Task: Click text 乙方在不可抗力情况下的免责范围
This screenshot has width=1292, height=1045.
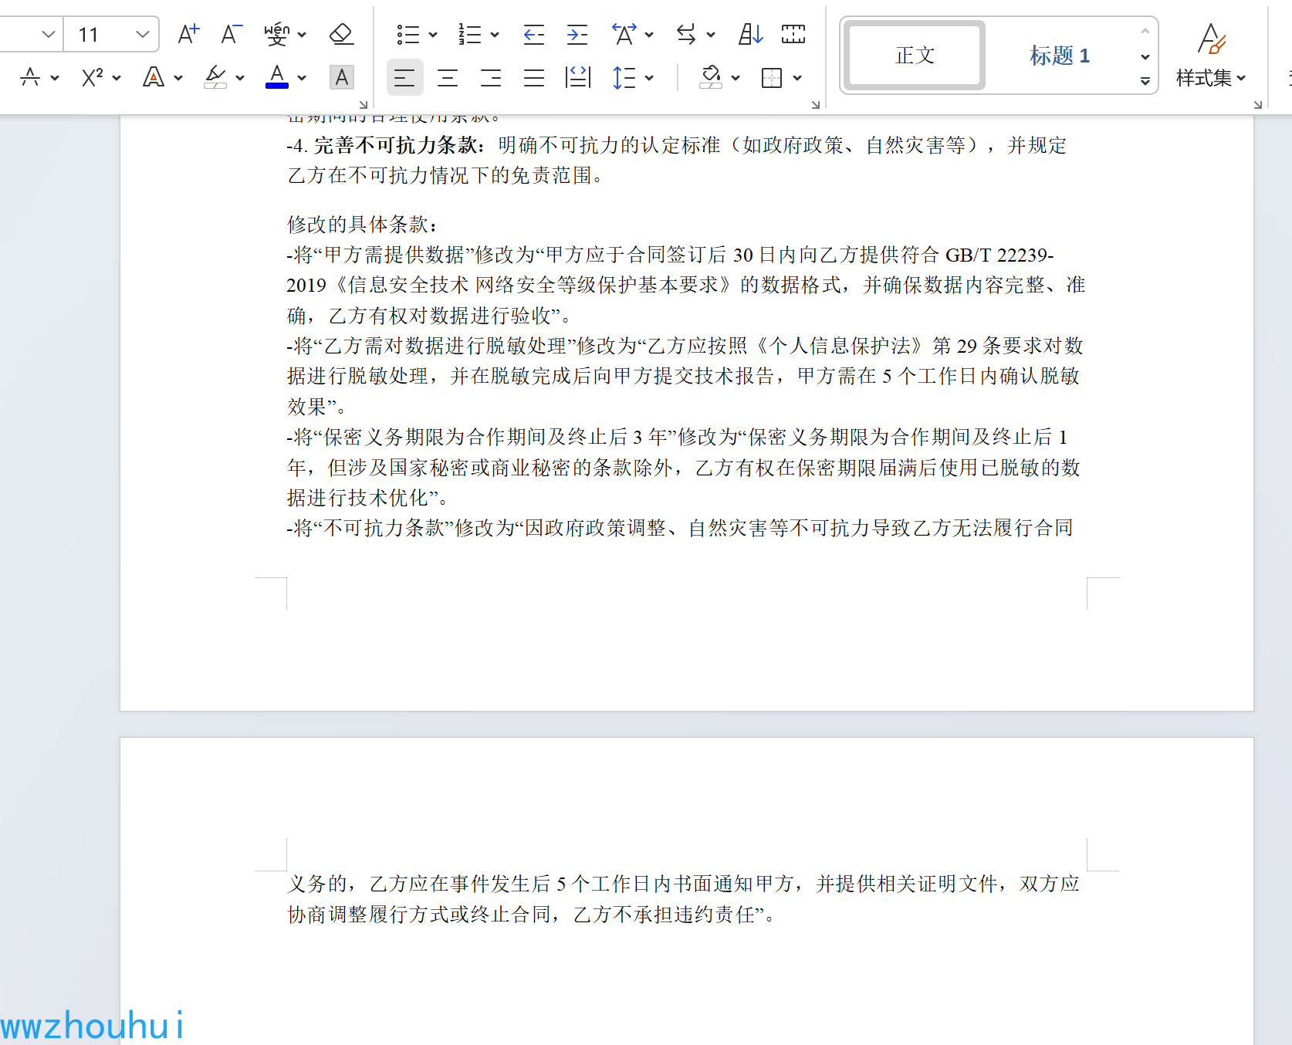Action: tap(439, 175)
